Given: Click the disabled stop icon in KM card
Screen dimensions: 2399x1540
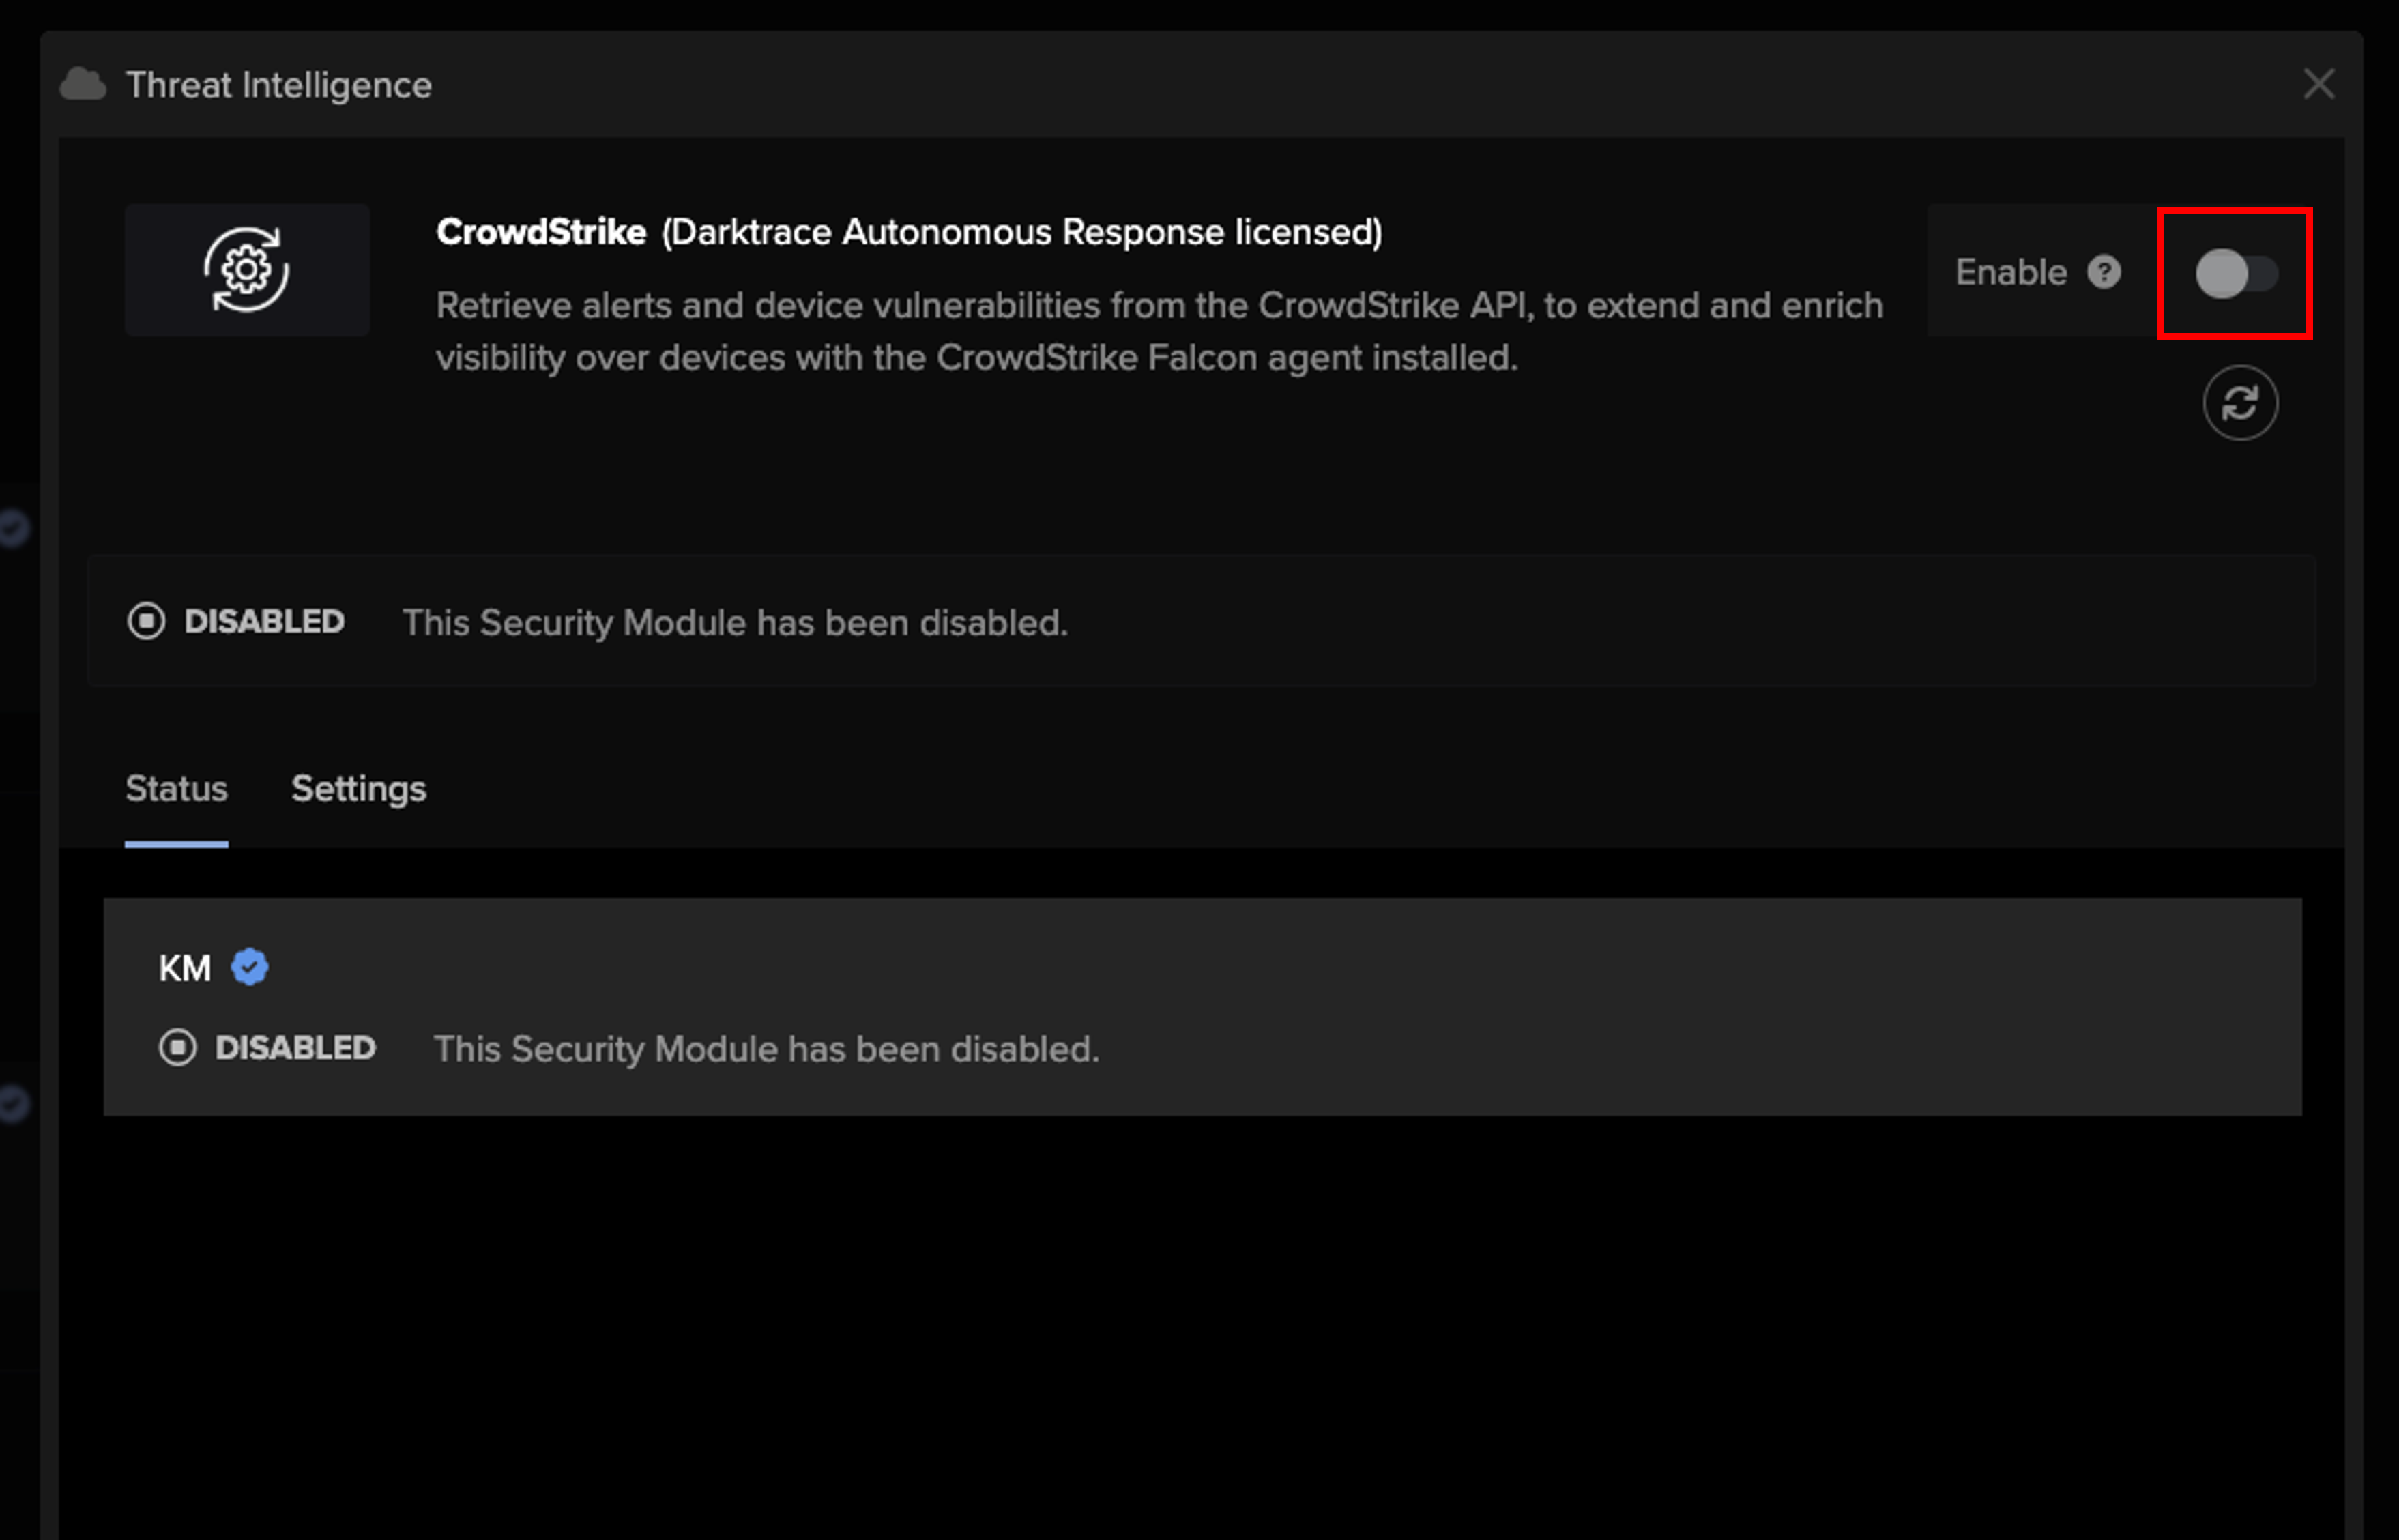Looking at the screenshot, I should (x=178, y=1047).
